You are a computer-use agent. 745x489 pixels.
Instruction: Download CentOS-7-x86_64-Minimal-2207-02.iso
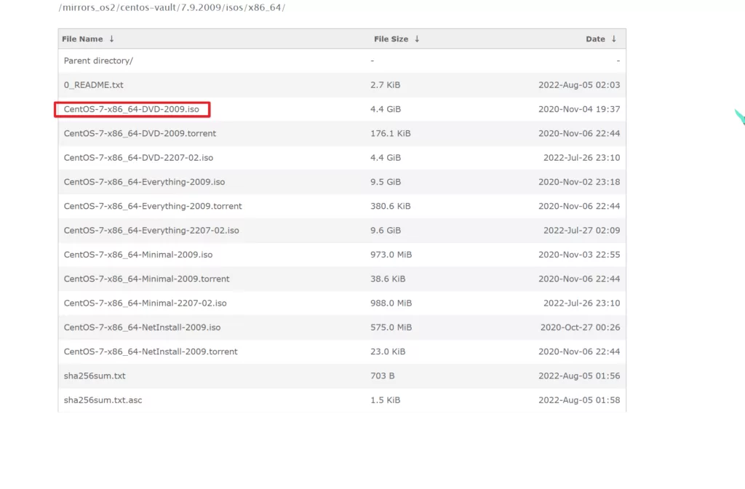[145, 303]
